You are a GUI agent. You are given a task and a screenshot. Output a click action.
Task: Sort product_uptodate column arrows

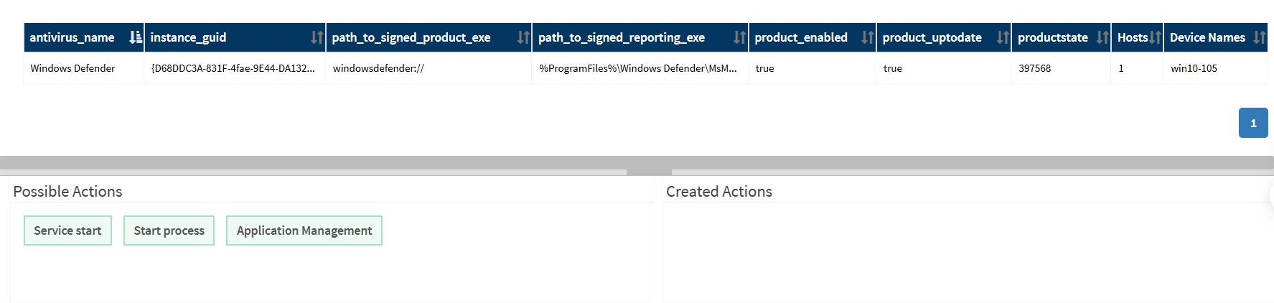1003,37
